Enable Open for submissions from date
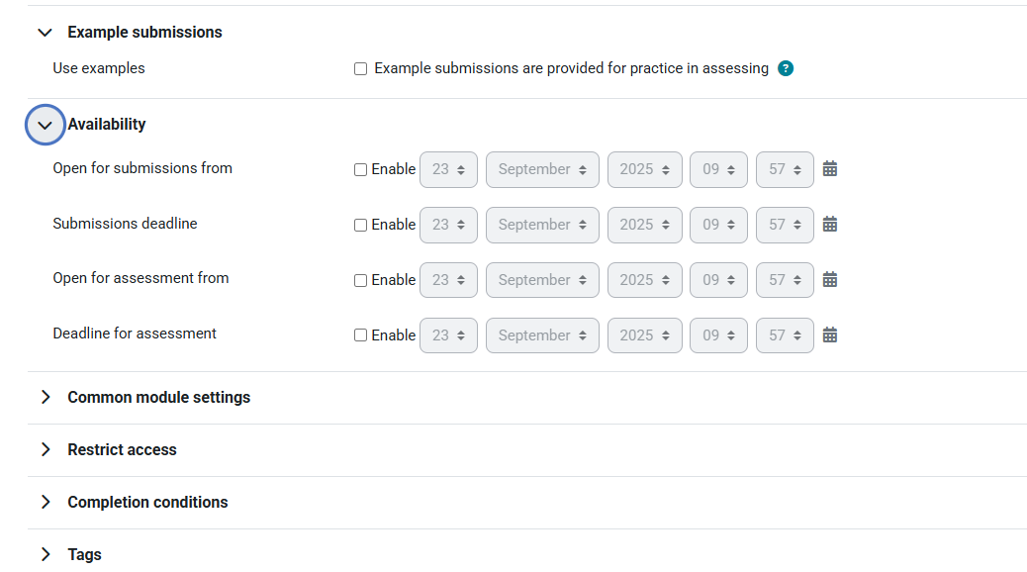 (361, 170)
